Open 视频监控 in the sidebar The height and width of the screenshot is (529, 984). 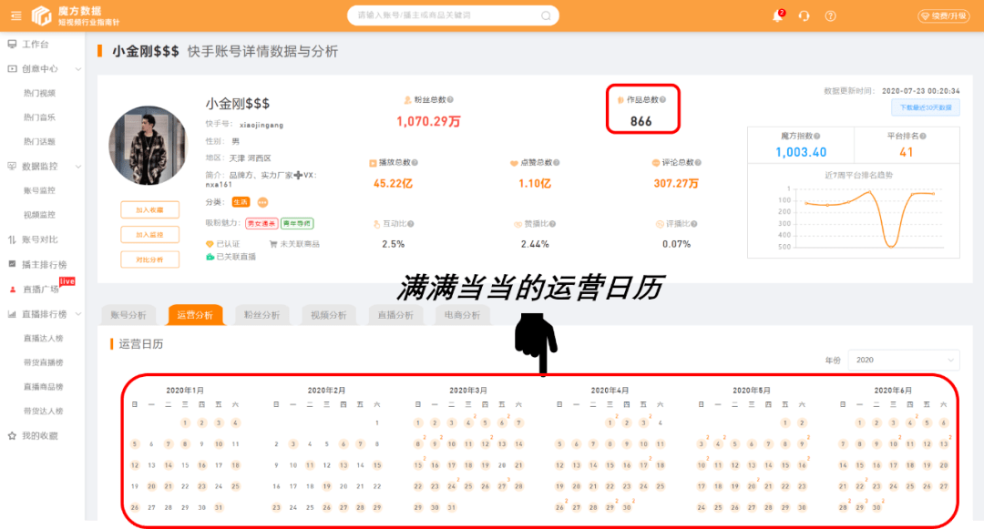[x=39, y=215]
